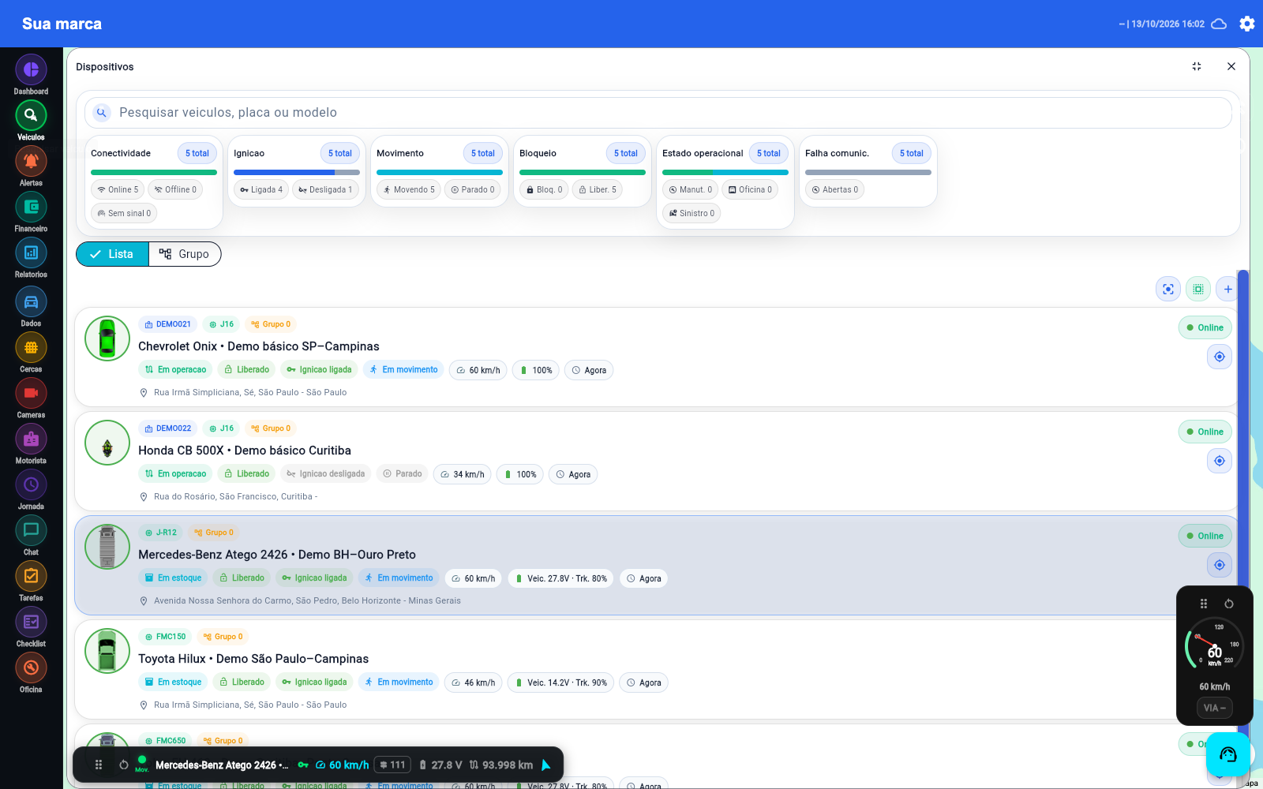Screen dimensions: 1263x789
Task: Open the Dados sidebar icon
Action: 31,302
